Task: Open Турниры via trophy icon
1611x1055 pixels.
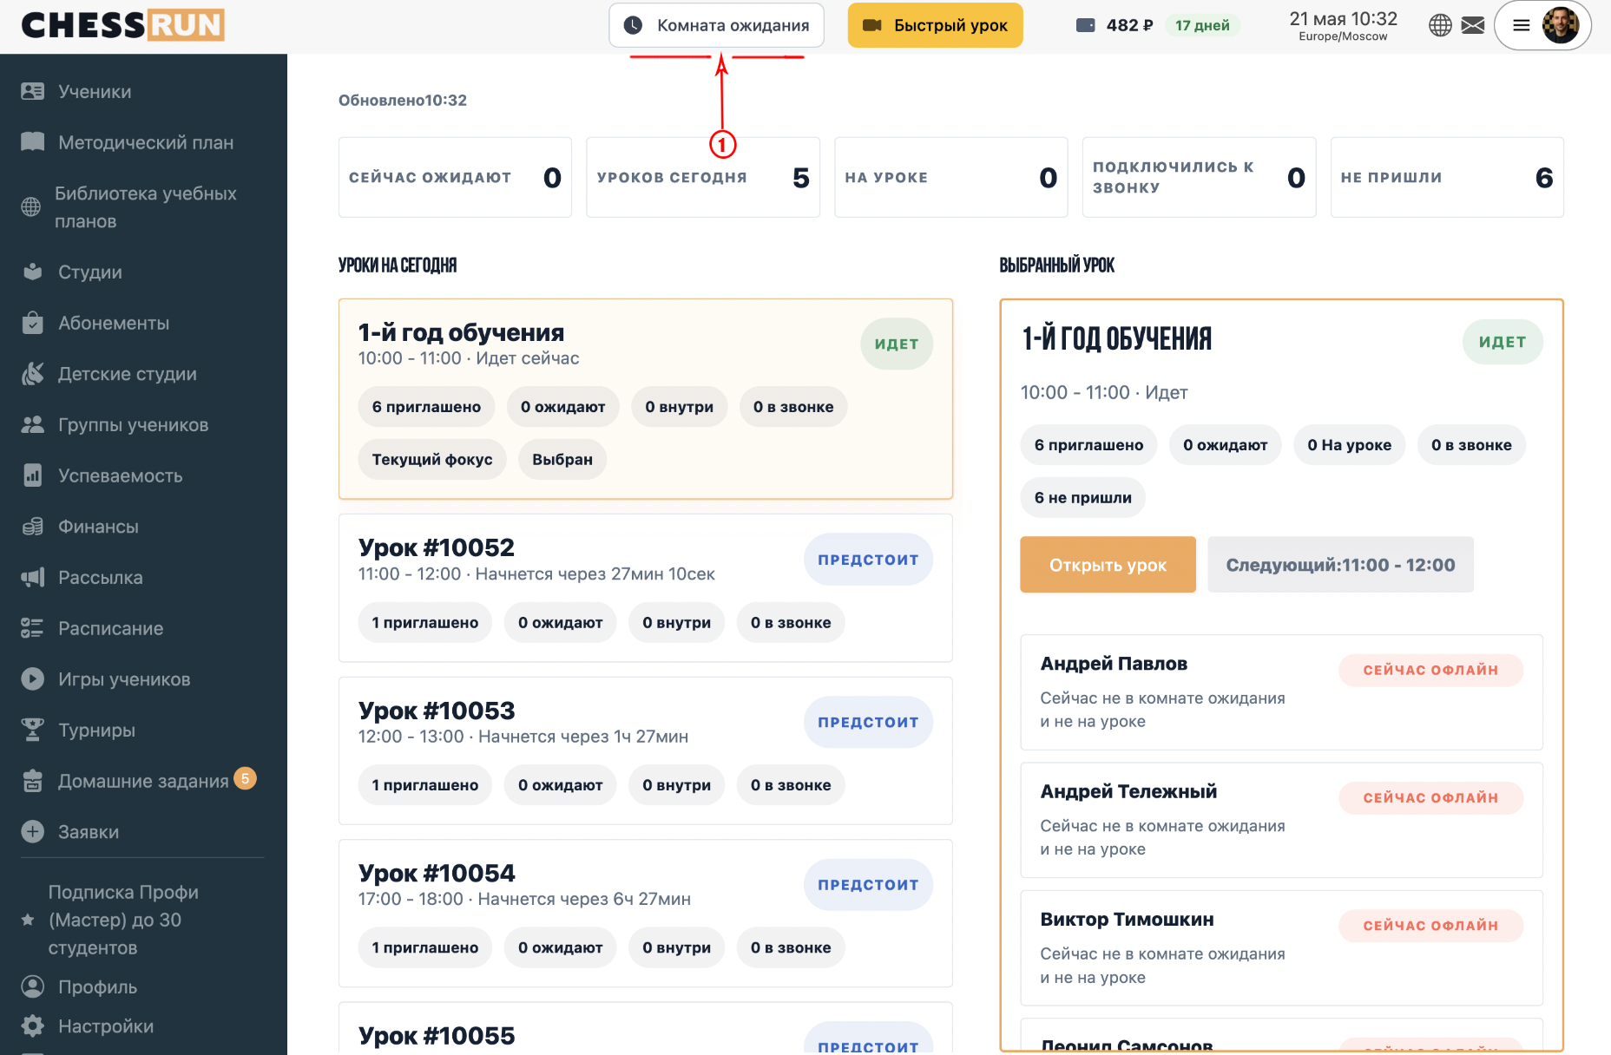Action: 32,730
